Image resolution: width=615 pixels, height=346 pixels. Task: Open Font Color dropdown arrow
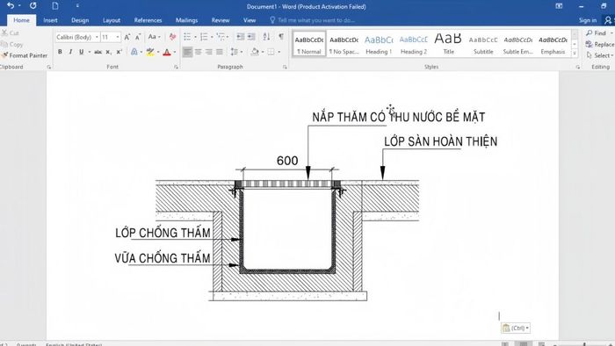tap(175, 52)
